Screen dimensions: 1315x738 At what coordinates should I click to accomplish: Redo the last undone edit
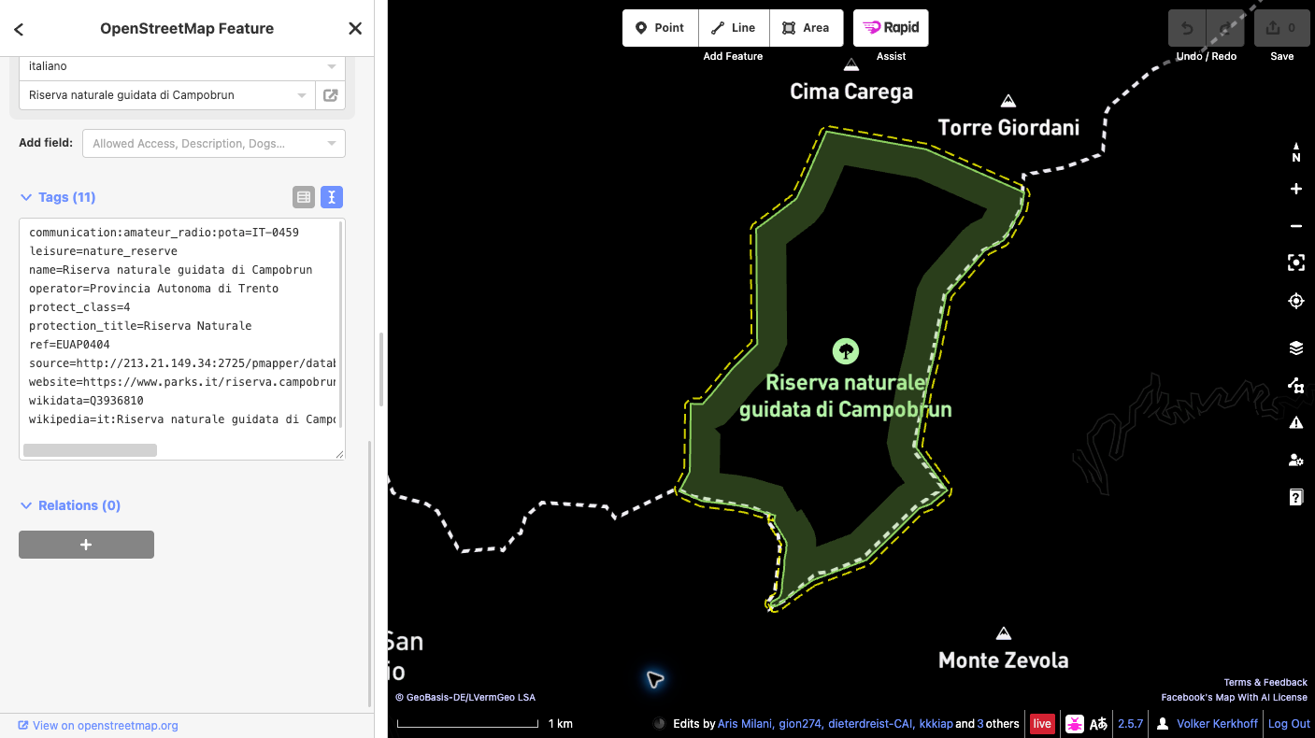coord(1225,28)
